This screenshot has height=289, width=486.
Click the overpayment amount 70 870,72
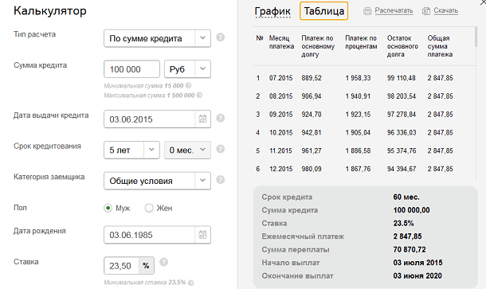coord(410,249)
